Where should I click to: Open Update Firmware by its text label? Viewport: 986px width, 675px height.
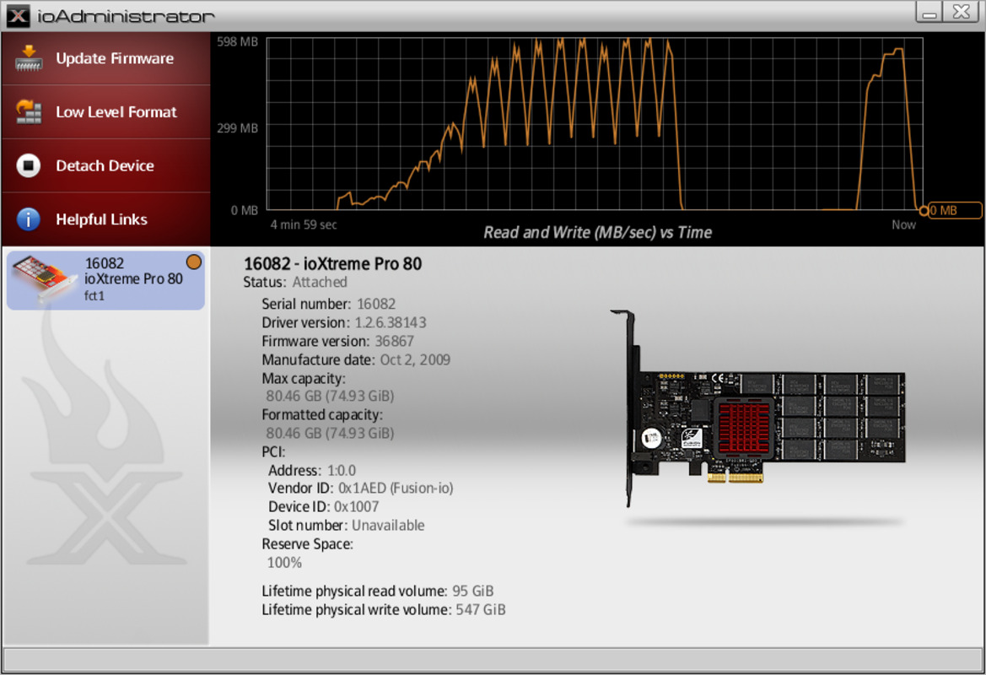pyautogui.click(x=115, y=58)
